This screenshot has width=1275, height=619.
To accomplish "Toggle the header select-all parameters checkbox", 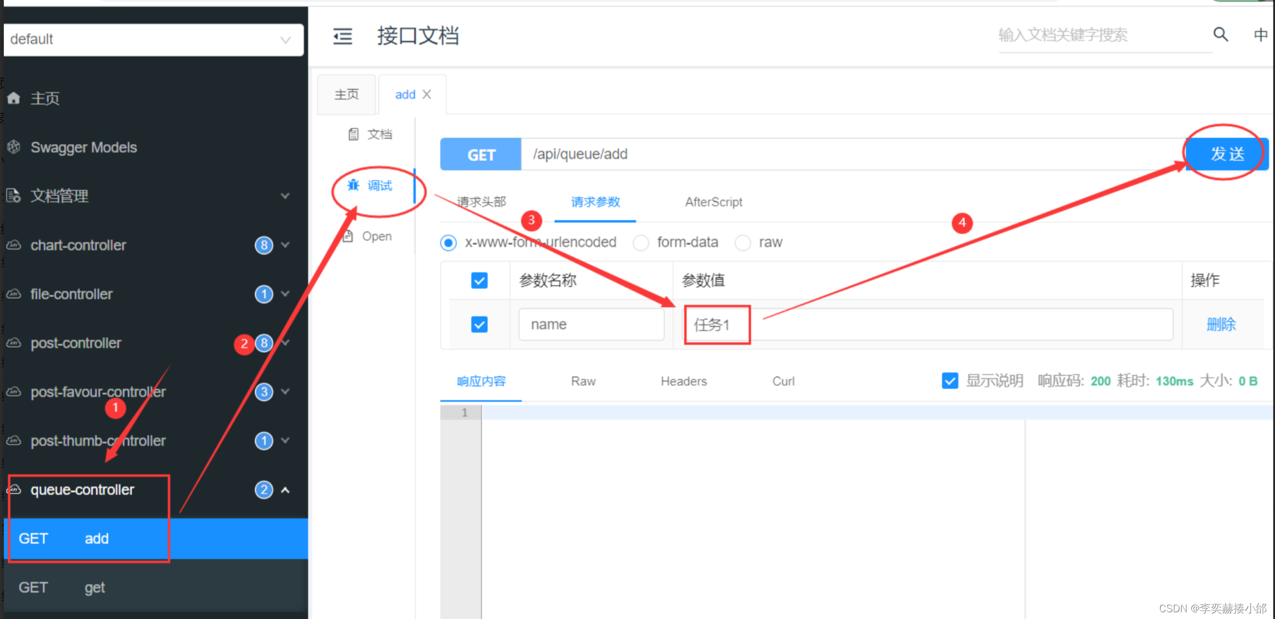I will point(479,280).
